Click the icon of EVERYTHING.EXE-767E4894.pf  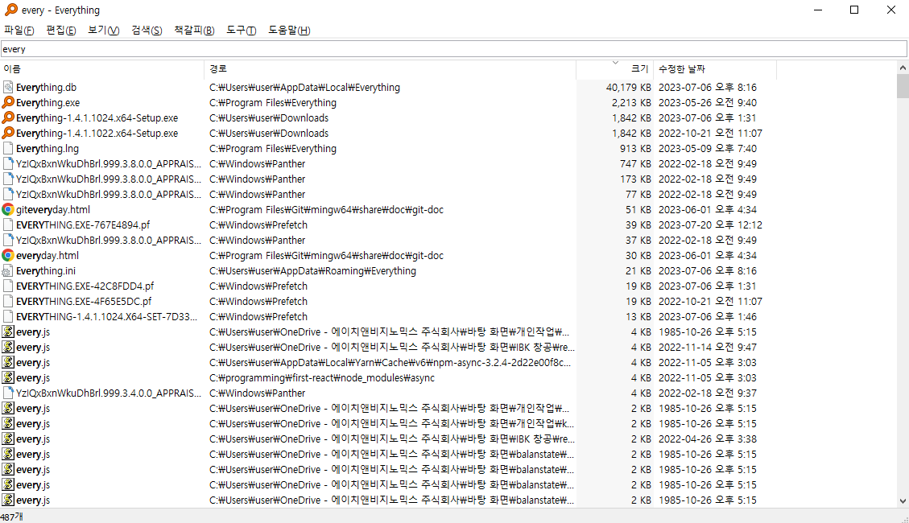tap(7, 224)
